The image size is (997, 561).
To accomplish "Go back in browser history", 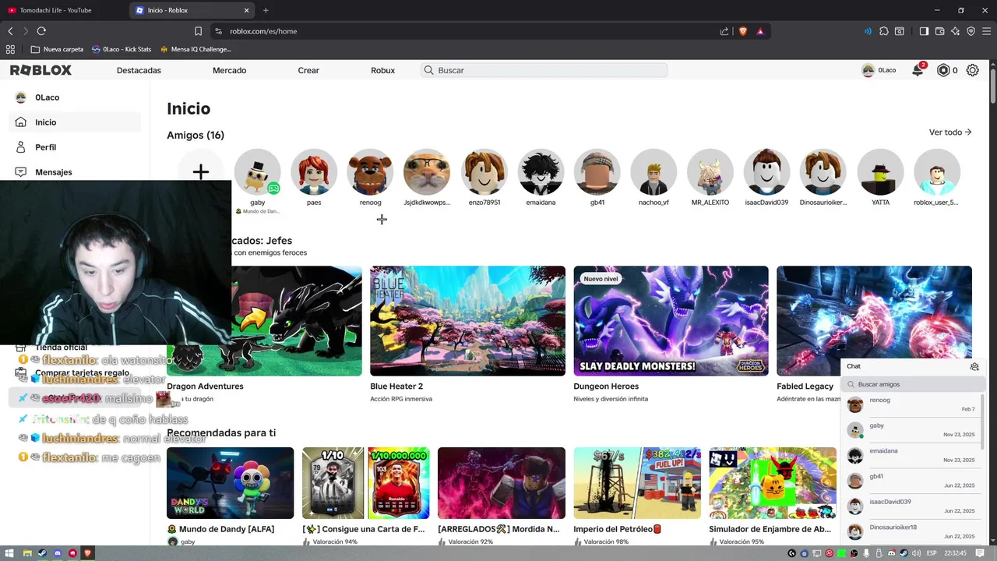I will pyautogui.click(x=10, y=31).
